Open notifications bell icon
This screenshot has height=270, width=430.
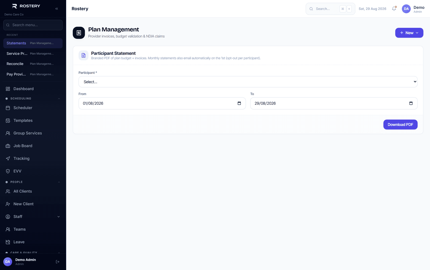click(x=394, y=9)
